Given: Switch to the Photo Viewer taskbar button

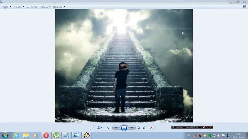Looking at the screenshot, I should [x=76, y=136].
